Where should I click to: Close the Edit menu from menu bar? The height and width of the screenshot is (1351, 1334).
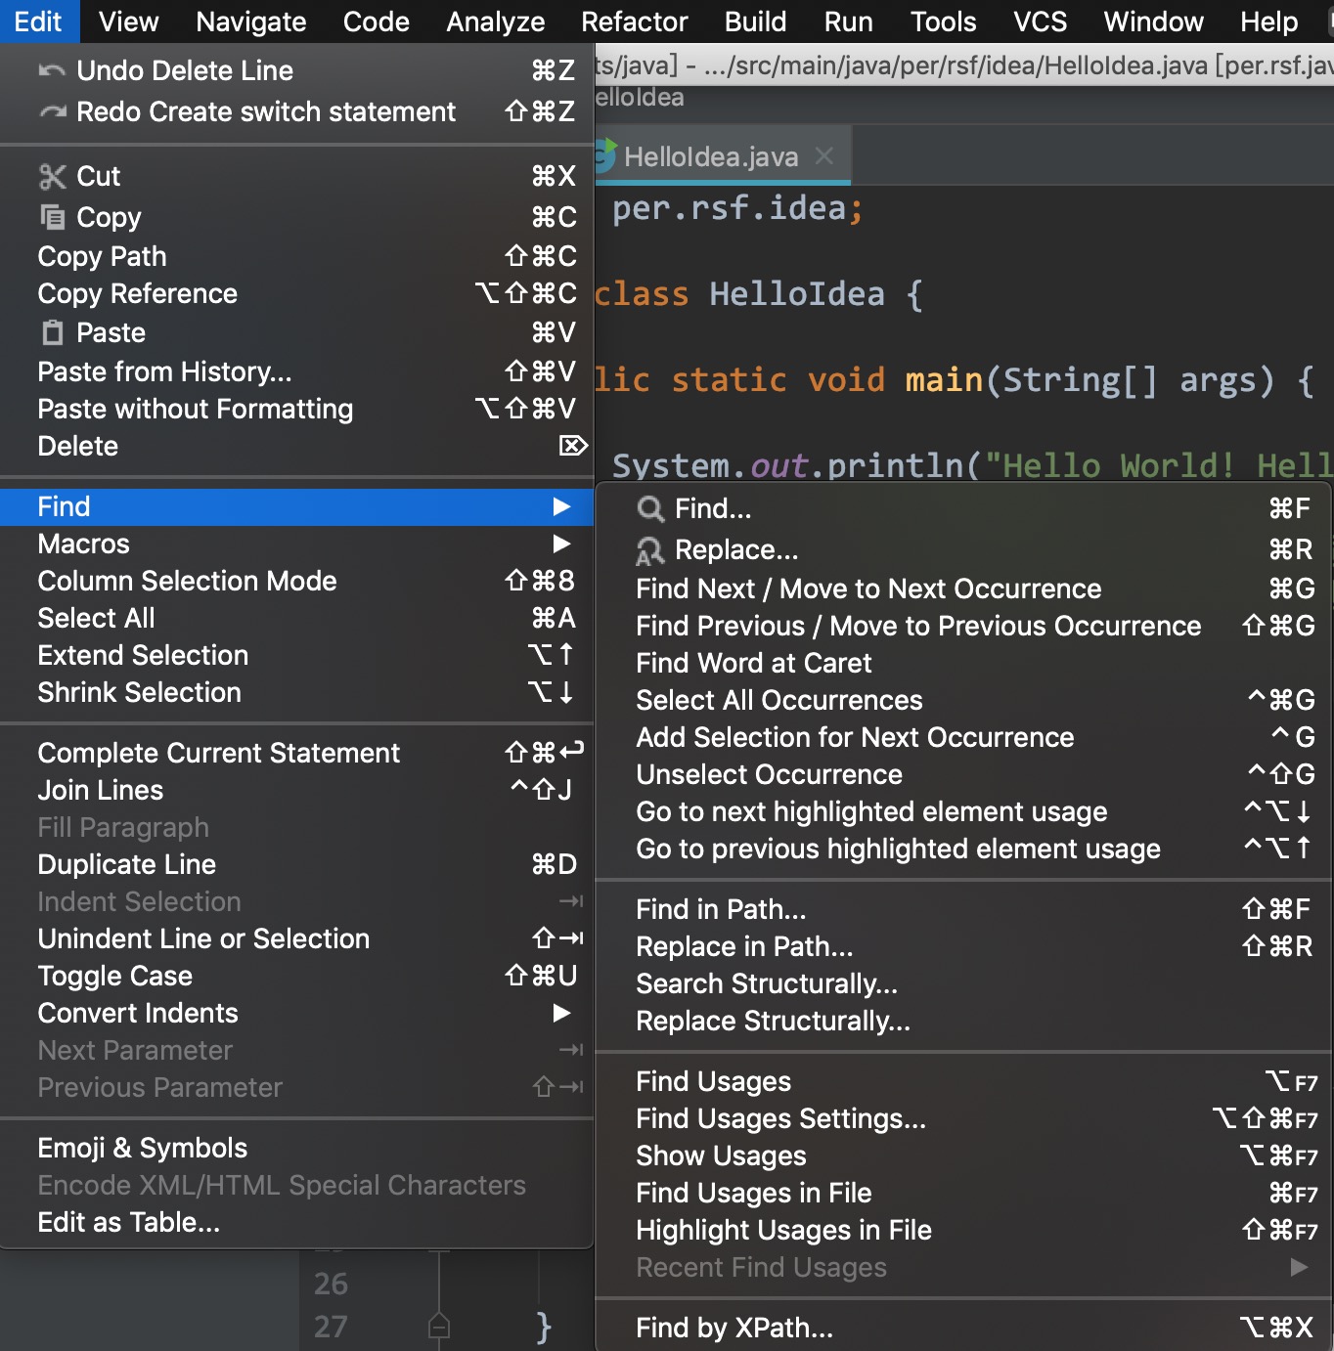[x=39, y=22]
